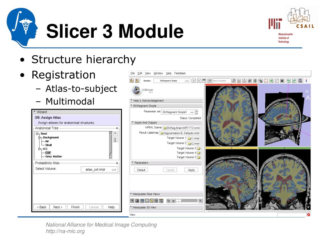The height and width of the screenshot is (241, 322).
Task: Open the Help menu
Action: pos(169,73)
